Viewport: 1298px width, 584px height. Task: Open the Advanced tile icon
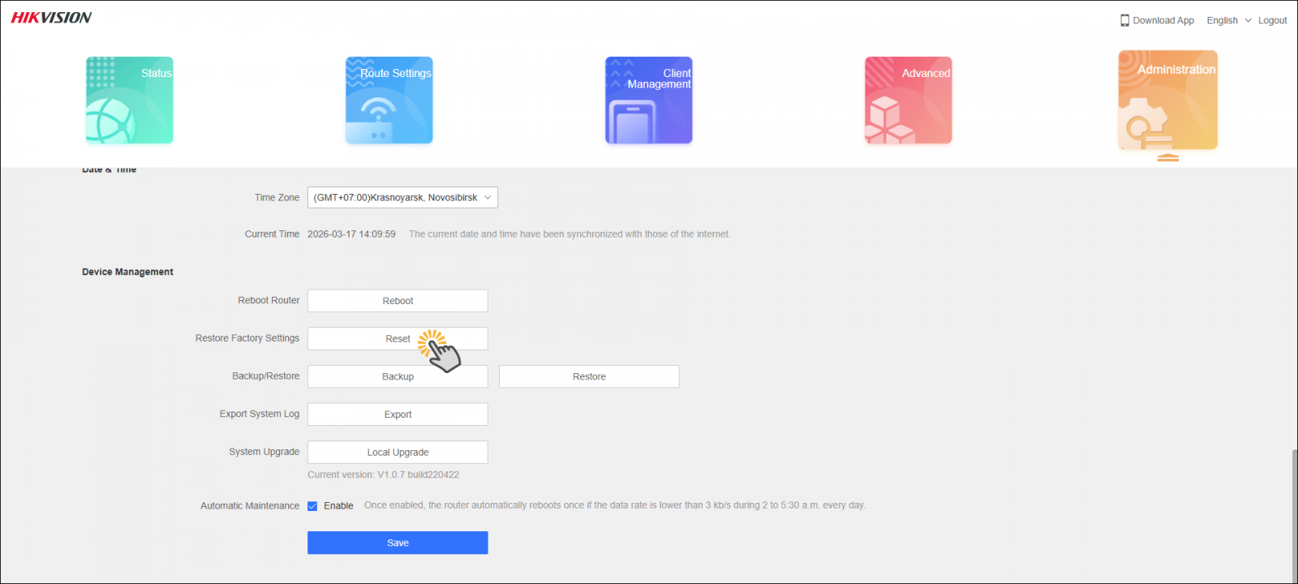click(909, 101)
